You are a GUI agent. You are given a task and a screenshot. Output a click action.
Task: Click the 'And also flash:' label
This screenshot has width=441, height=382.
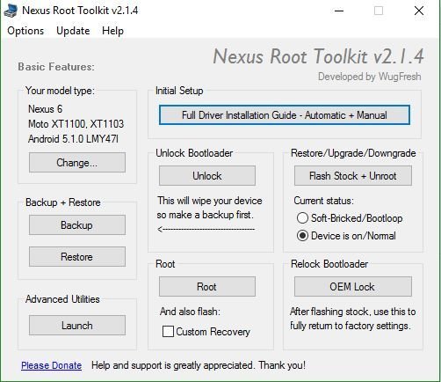point(190,312)
